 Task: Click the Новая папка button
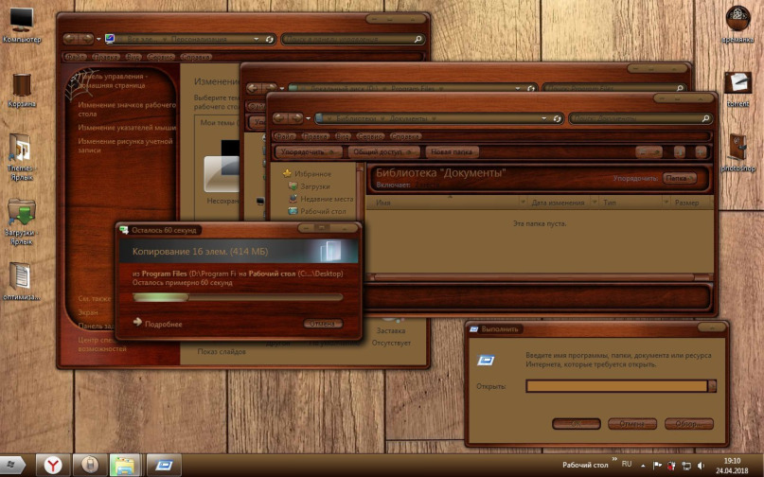(452, 152)
